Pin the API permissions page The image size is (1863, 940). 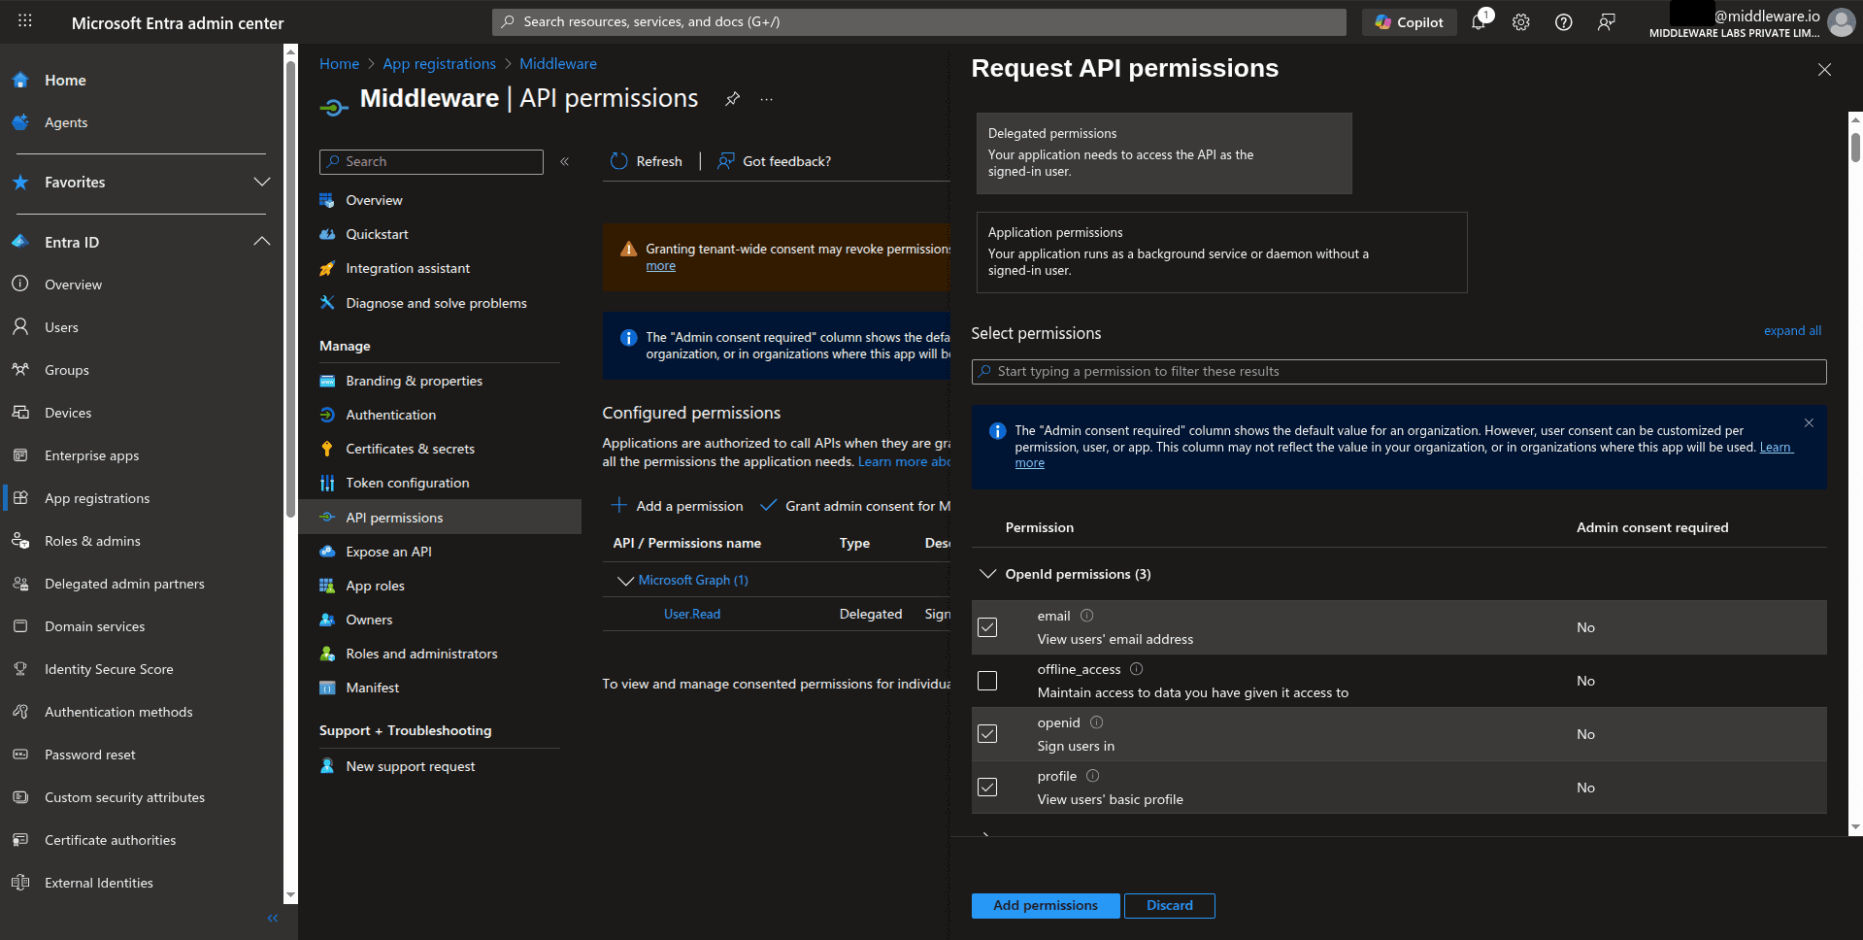coord(732,98)
